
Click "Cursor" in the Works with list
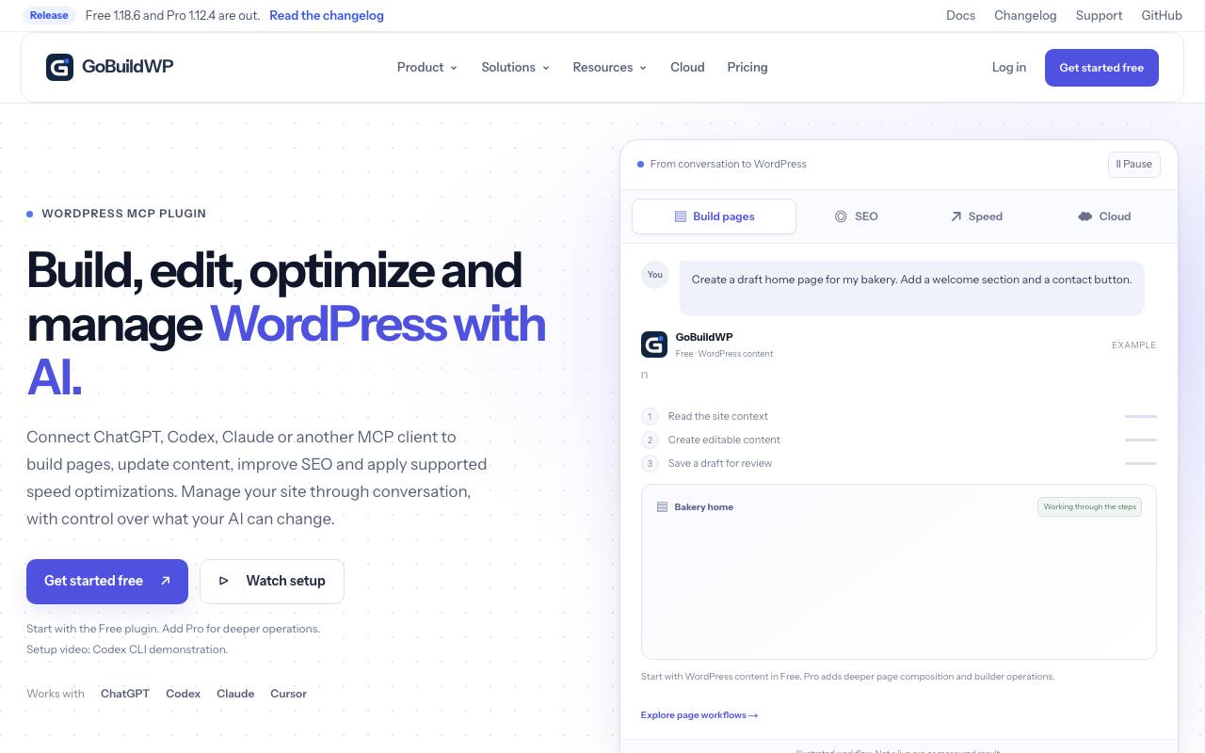[x=288, y=694]
